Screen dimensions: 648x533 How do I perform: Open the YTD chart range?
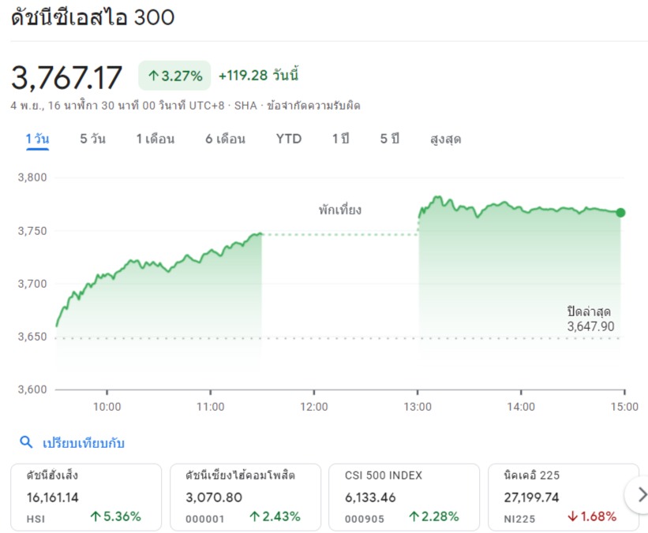[289, 139]
